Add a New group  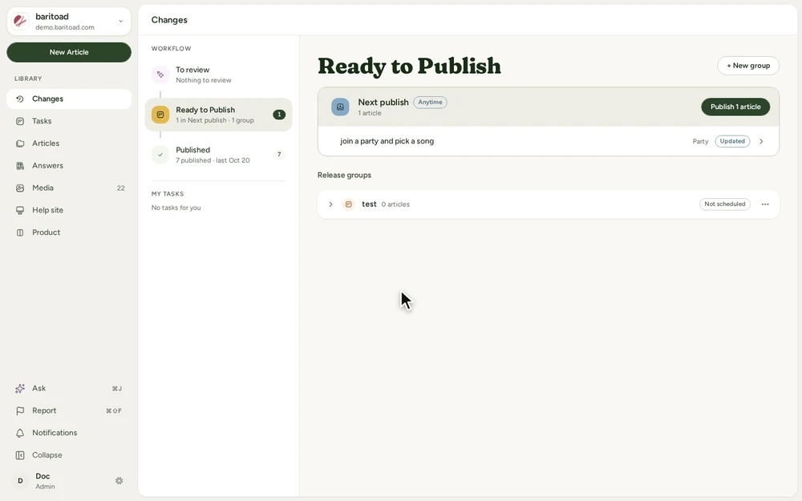[747, 66]
